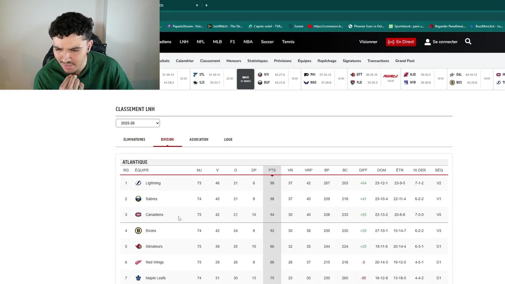Open the Repêchage submenu link
The image size is (505, 284).
coord(327,61)
